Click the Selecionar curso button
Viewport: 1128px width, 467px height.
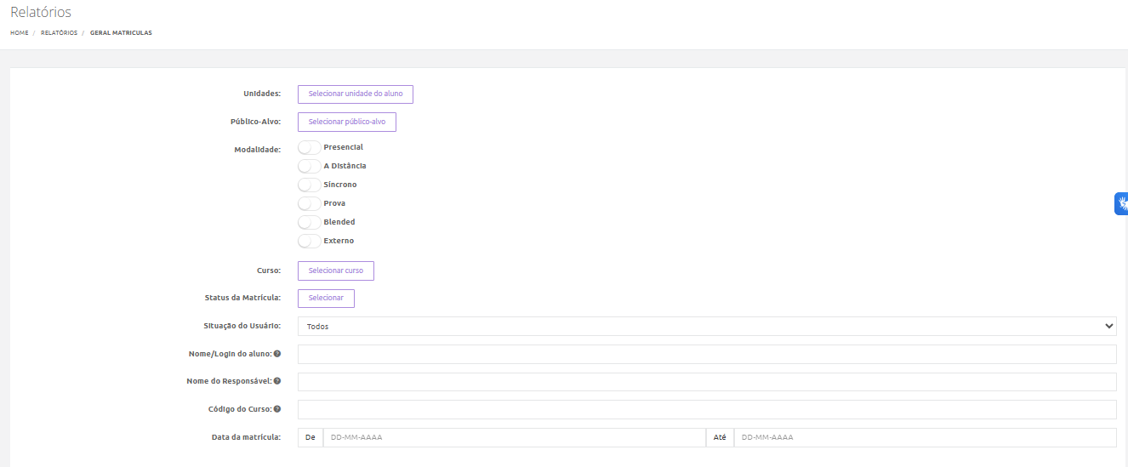click(335, 271)
